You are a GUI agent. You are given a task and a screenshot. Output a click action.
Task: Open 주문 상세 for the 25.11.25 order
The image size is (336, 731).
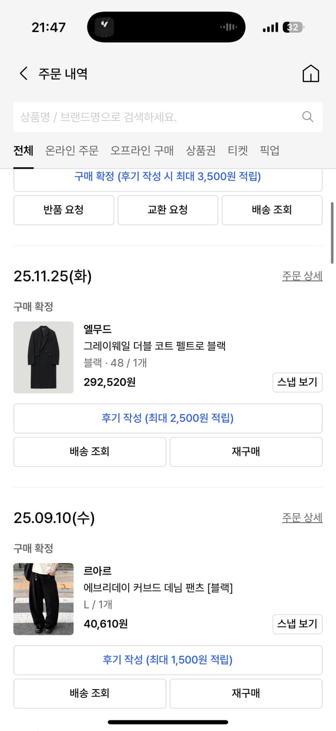click(302, 276)
